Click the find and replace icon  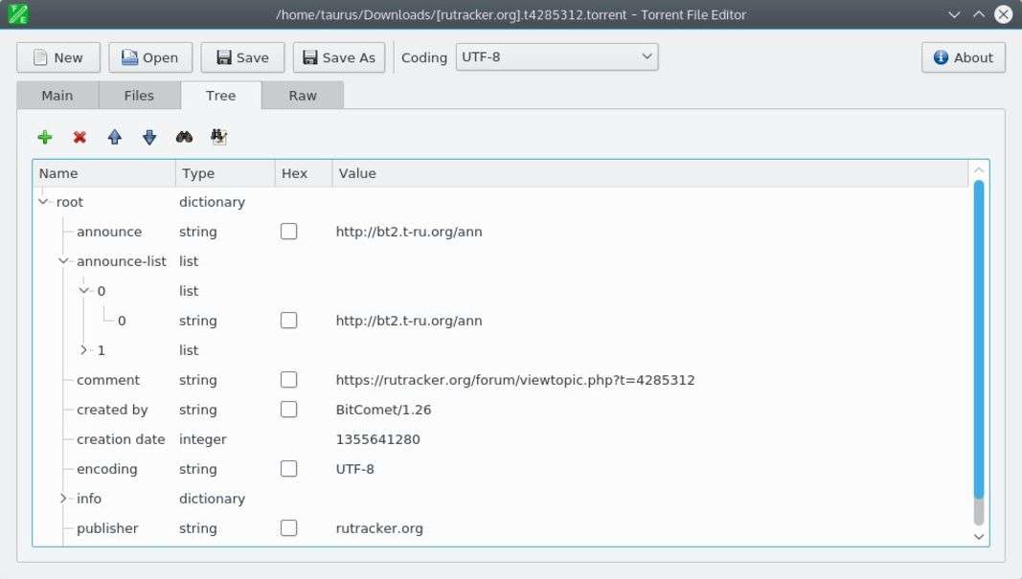coord(219,137)
